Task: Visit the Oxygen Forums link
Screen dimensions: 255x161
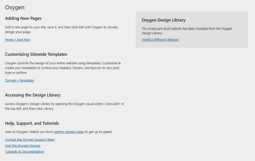Action: (x=23, y=145)
